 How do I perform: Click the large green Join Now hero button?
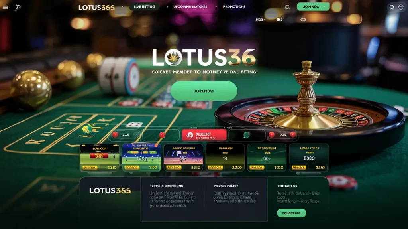[204, 91]
